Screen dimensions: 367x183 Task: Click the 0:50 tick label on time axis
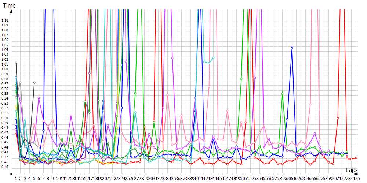[5, 118]
